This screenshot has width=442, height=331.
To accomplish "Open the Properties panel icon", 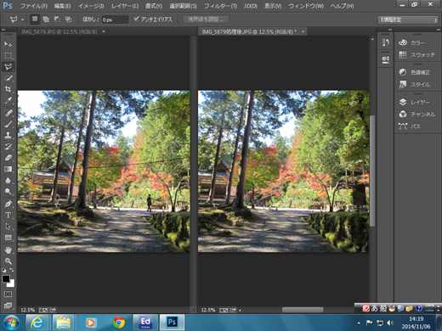I will pyautogui.click(x=386, y=59).
